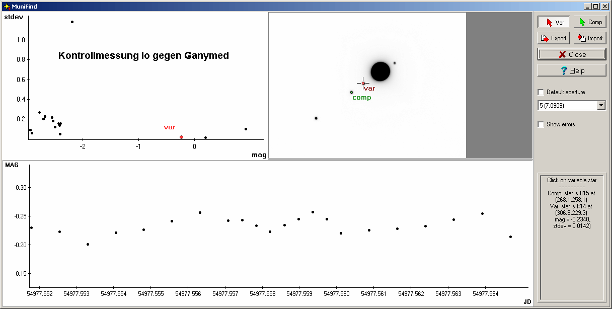
Task: Click the Import button
Action: pyautogui.click(x=590, y=38)
